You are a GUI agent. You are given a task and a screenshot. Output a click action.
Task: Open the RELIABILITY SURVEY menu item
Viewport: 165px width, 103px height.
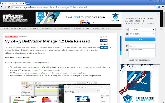click(91, 28)
